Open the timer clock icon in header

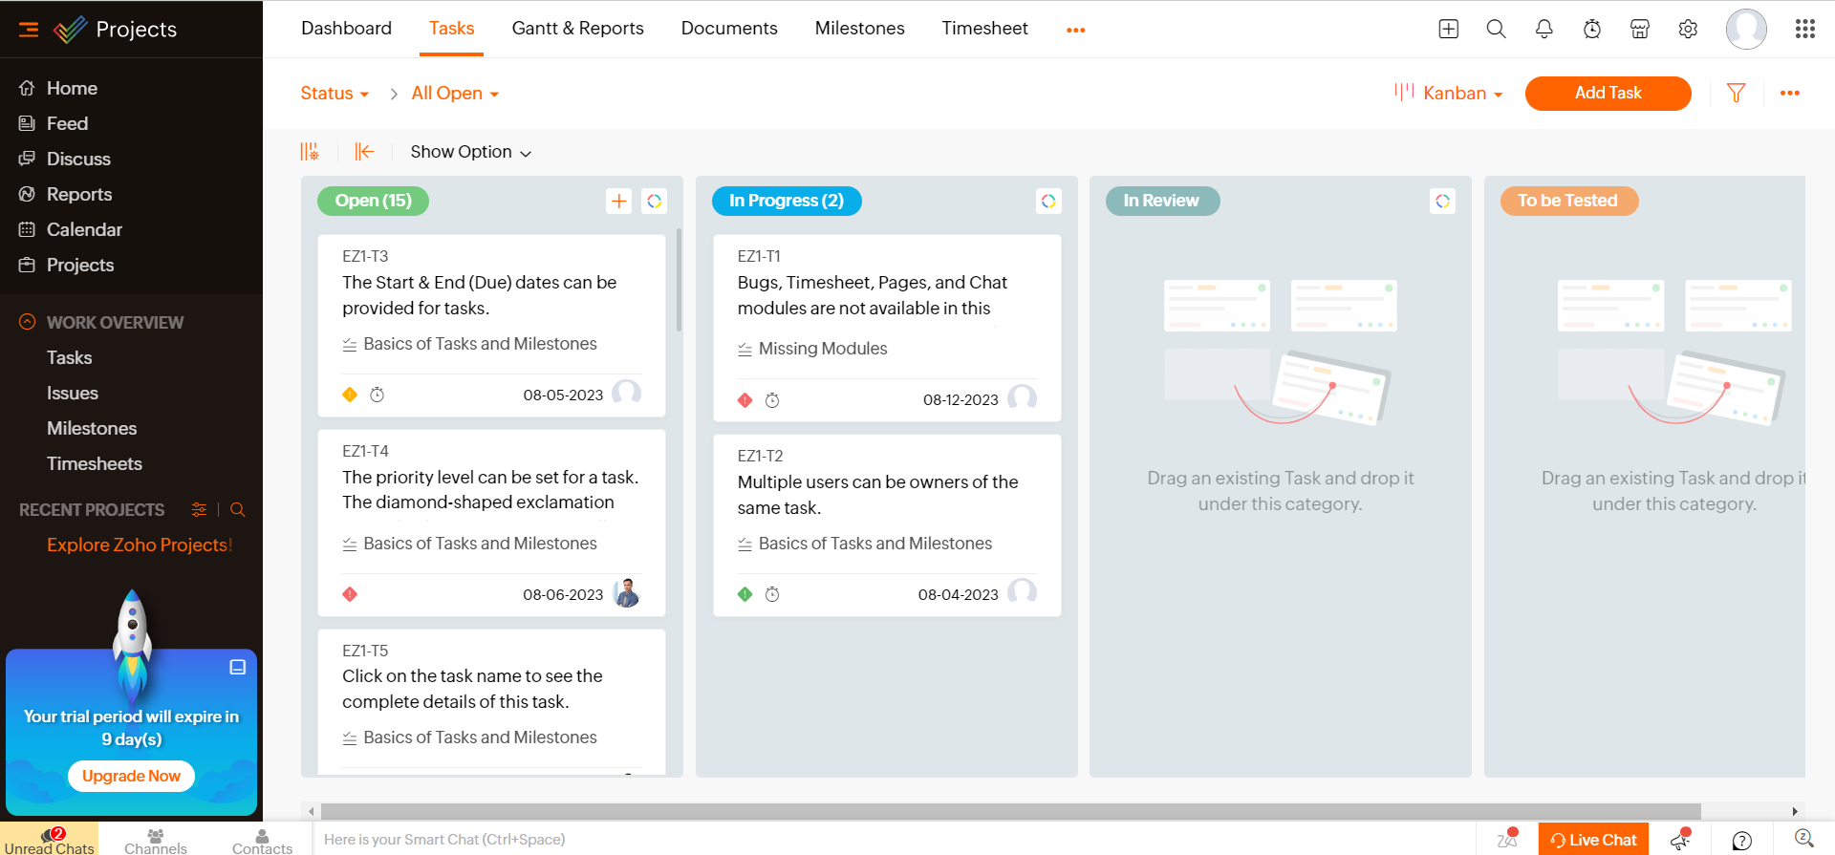[x=1591, y=30]
